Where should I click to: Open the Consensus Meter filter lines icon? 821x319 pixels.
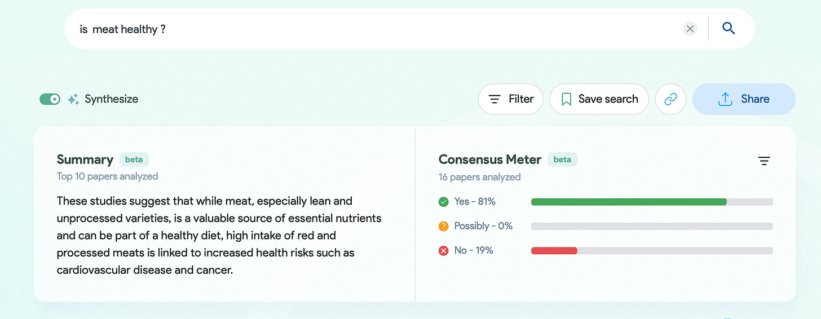coord(764,161)
